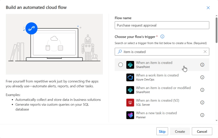Clear the trigger search text with X

[205, 52]
